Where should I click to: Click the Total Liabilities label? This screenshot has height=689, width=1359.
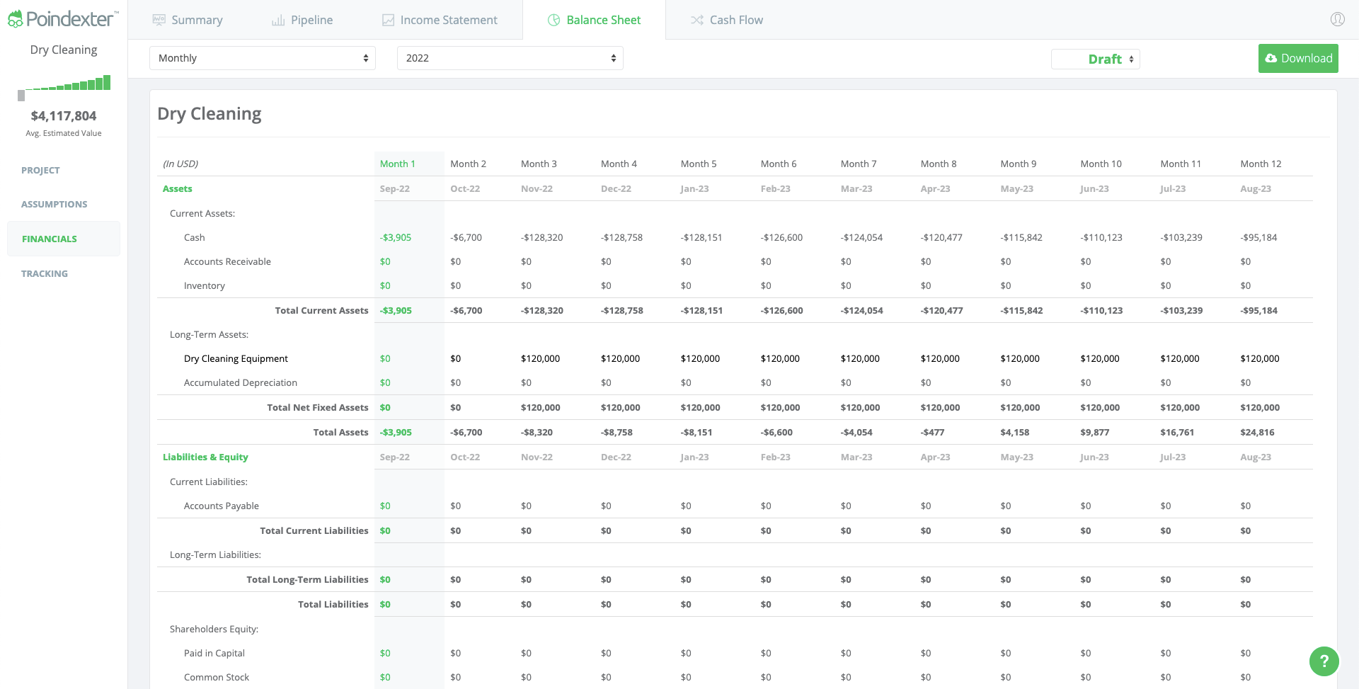point(333,604)
